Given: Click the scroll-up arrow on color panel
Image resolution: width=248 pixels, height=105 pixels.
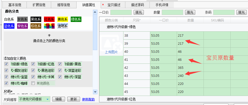Looking at the screenshot, I should click(x=95, y=12).
